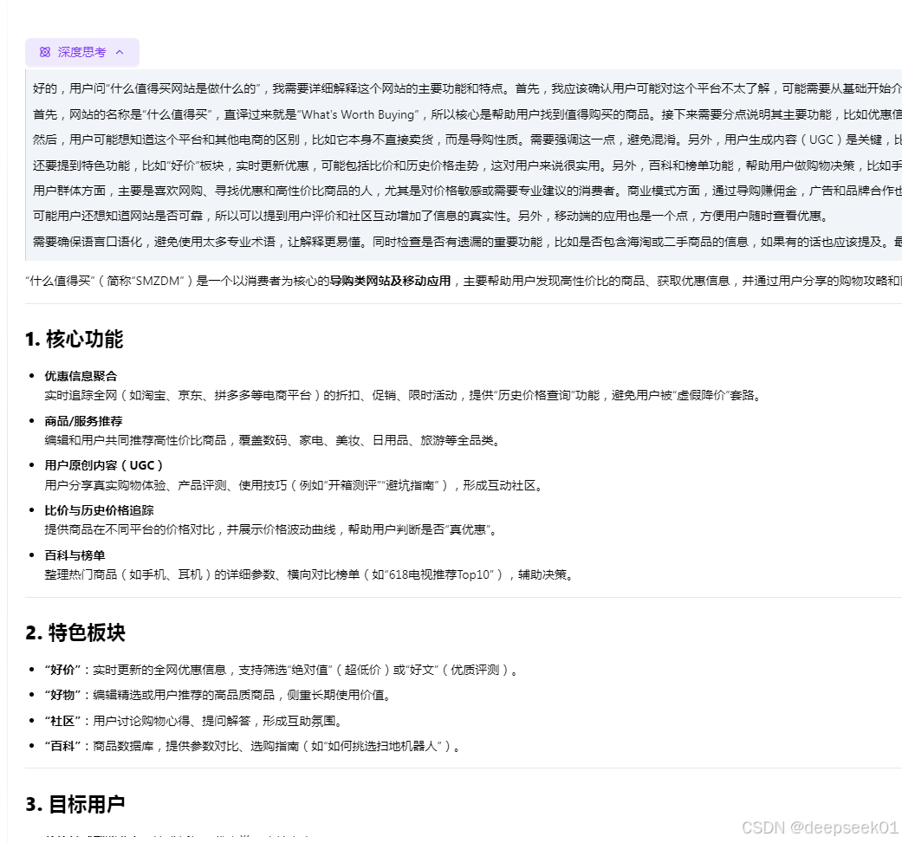The image size is (902, 843).
Task: Click the thinking line starting 还要提到特色功能
Action: (467, 165)
